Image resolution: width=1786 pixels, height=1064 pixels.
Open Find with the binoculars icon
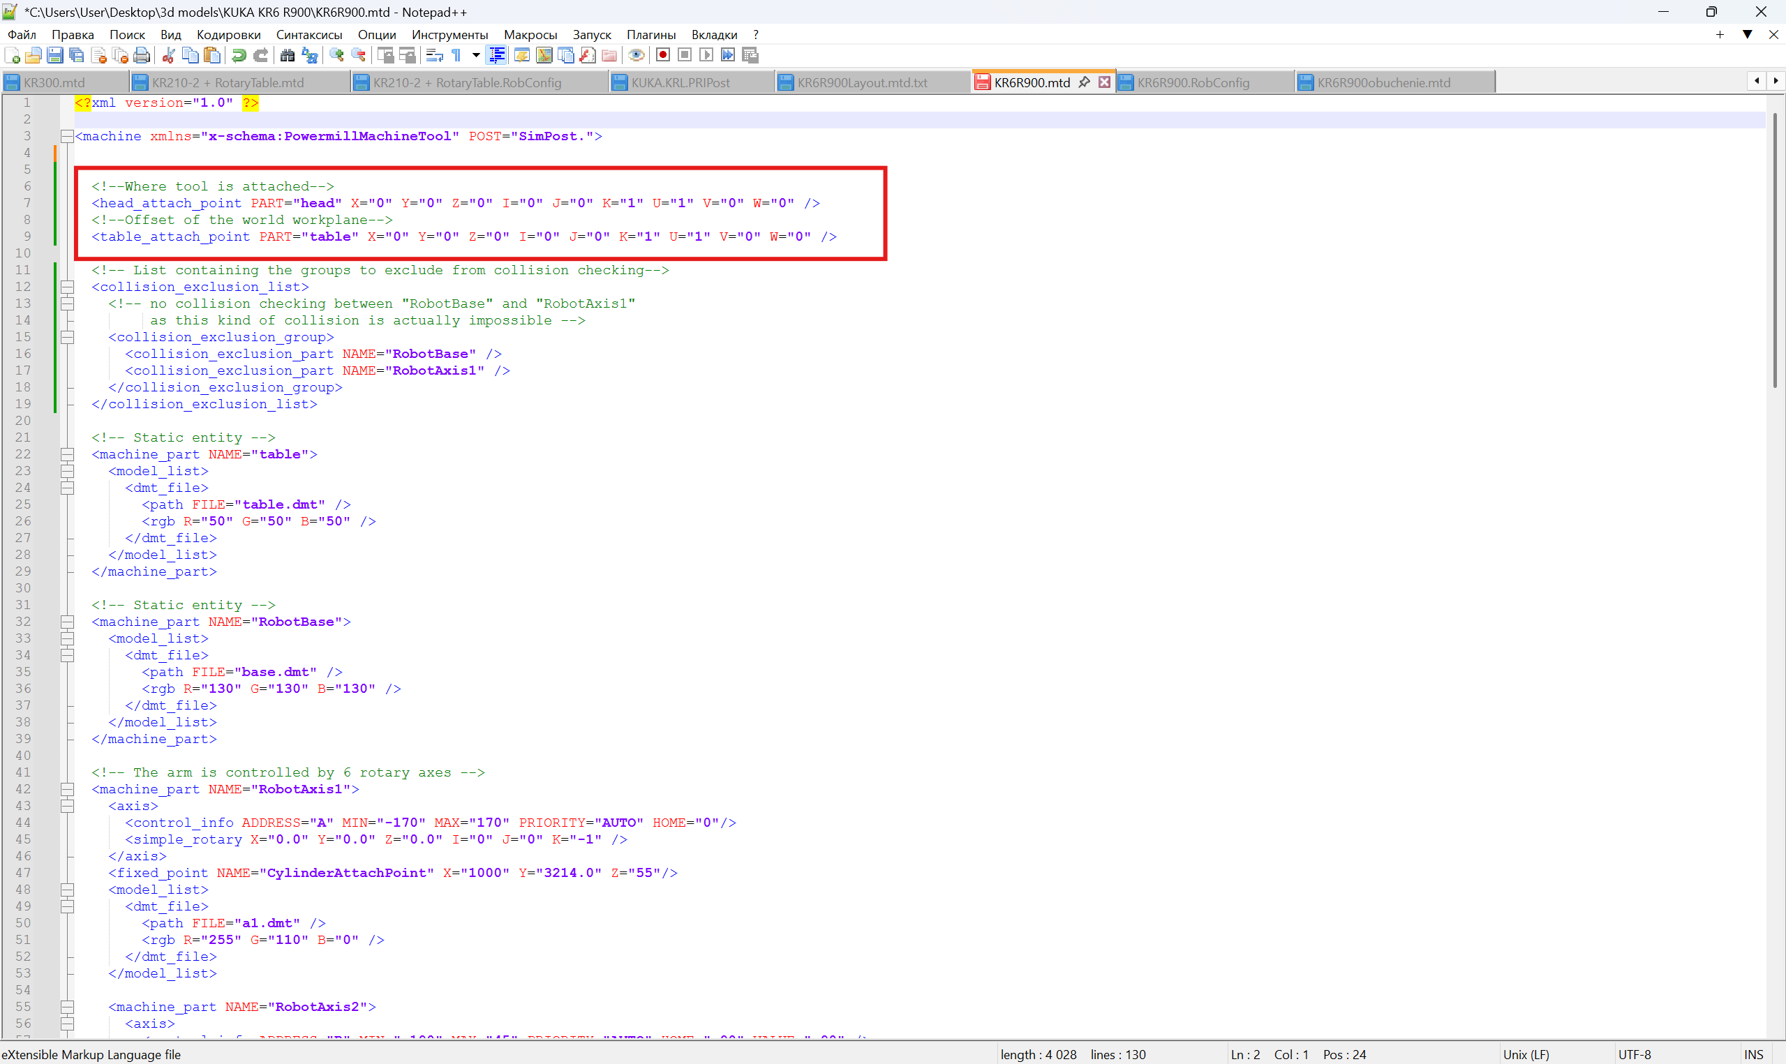(x=288, y=55)
